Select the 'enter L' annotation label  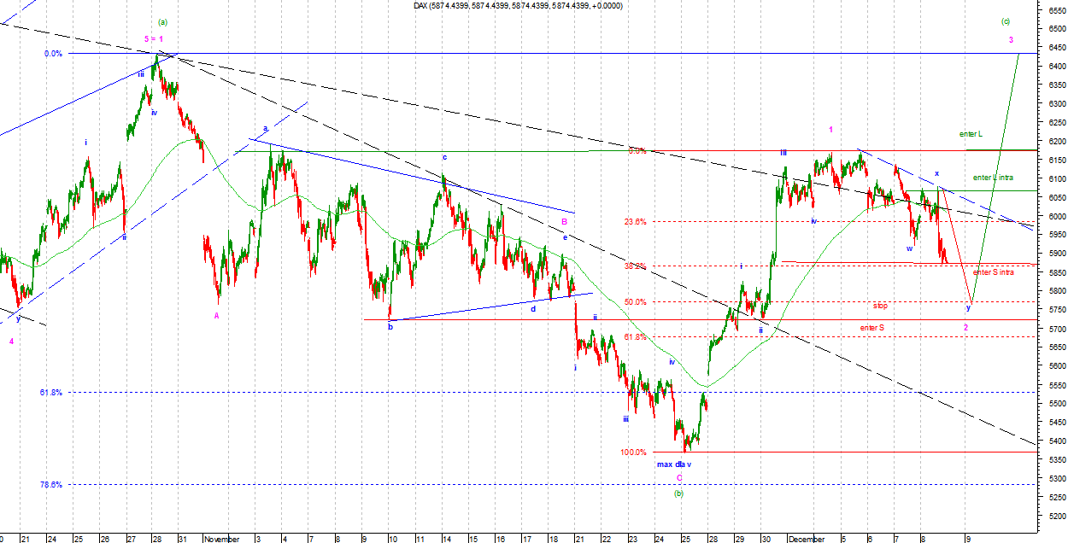(x=971, y=135)
